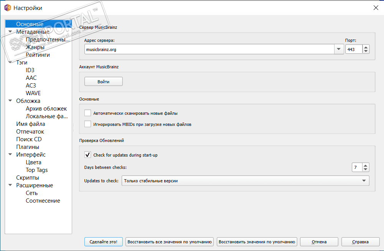Viewport: 384px width, 251px height.
Task: Open the ID3 tags settings page
Action: click(x=30, y=70)
